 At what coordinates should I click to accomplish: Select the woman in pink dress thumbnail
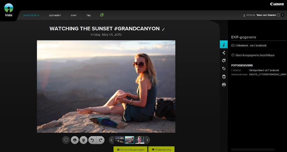[139, 140]
